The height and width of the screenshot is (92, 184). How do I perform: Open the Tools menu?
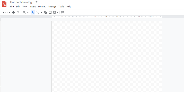[61, 7]
